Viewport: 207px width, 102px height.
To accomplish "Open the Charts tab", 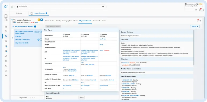I will pos(76,21).
